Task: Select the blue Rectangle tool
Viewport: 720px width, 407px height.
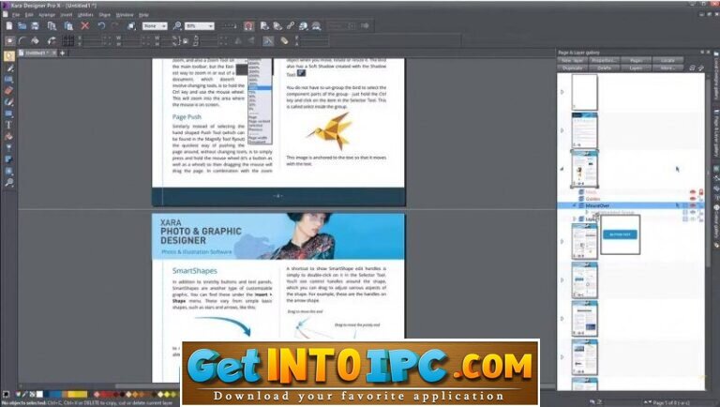Action: pos(8,113)
